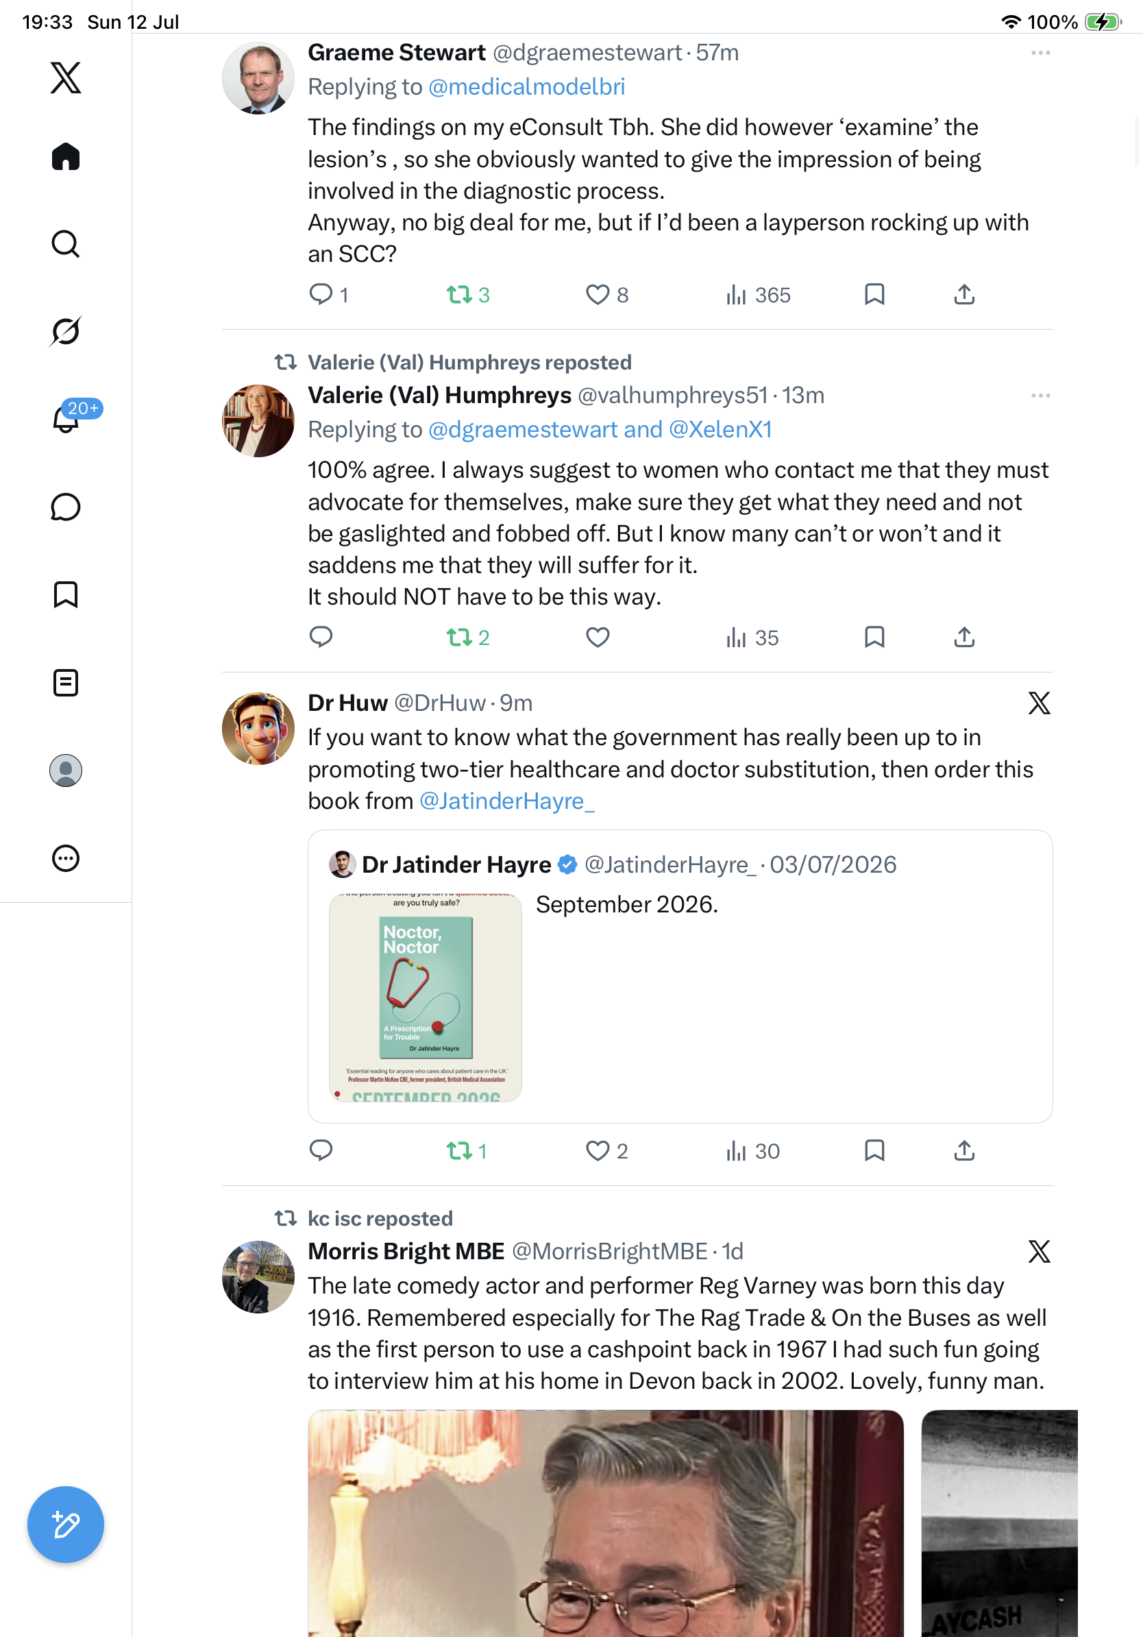Open the sidebar More menu
Image resolution: width=1143 pixels, height=1637 pixels.
[x=66, y=858]
